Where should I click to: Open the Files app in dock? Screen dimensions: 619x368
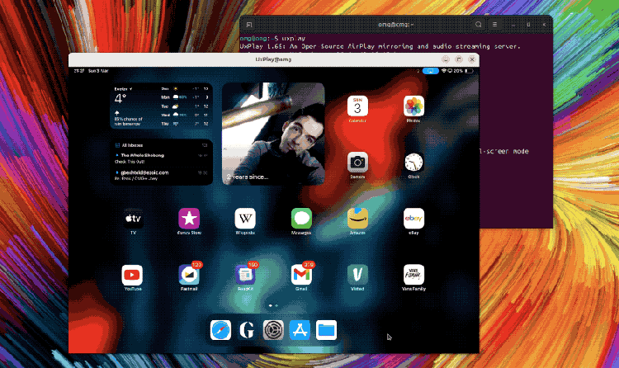(x=326, y=330)
